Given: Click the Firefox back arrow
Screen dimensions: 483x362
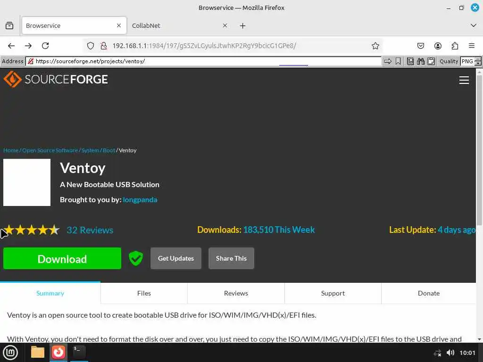Looking at the screenshot, I should (x=11, y=46).
